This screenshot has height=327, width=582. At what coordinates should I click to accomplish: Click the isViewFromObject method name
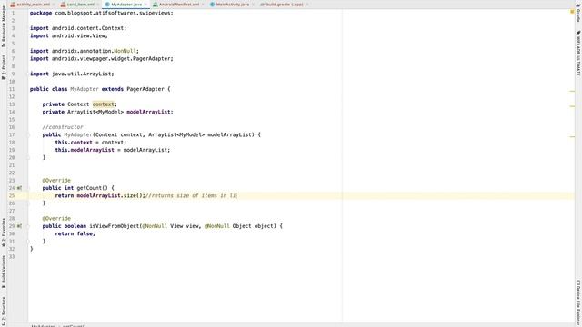coord(114,226)
